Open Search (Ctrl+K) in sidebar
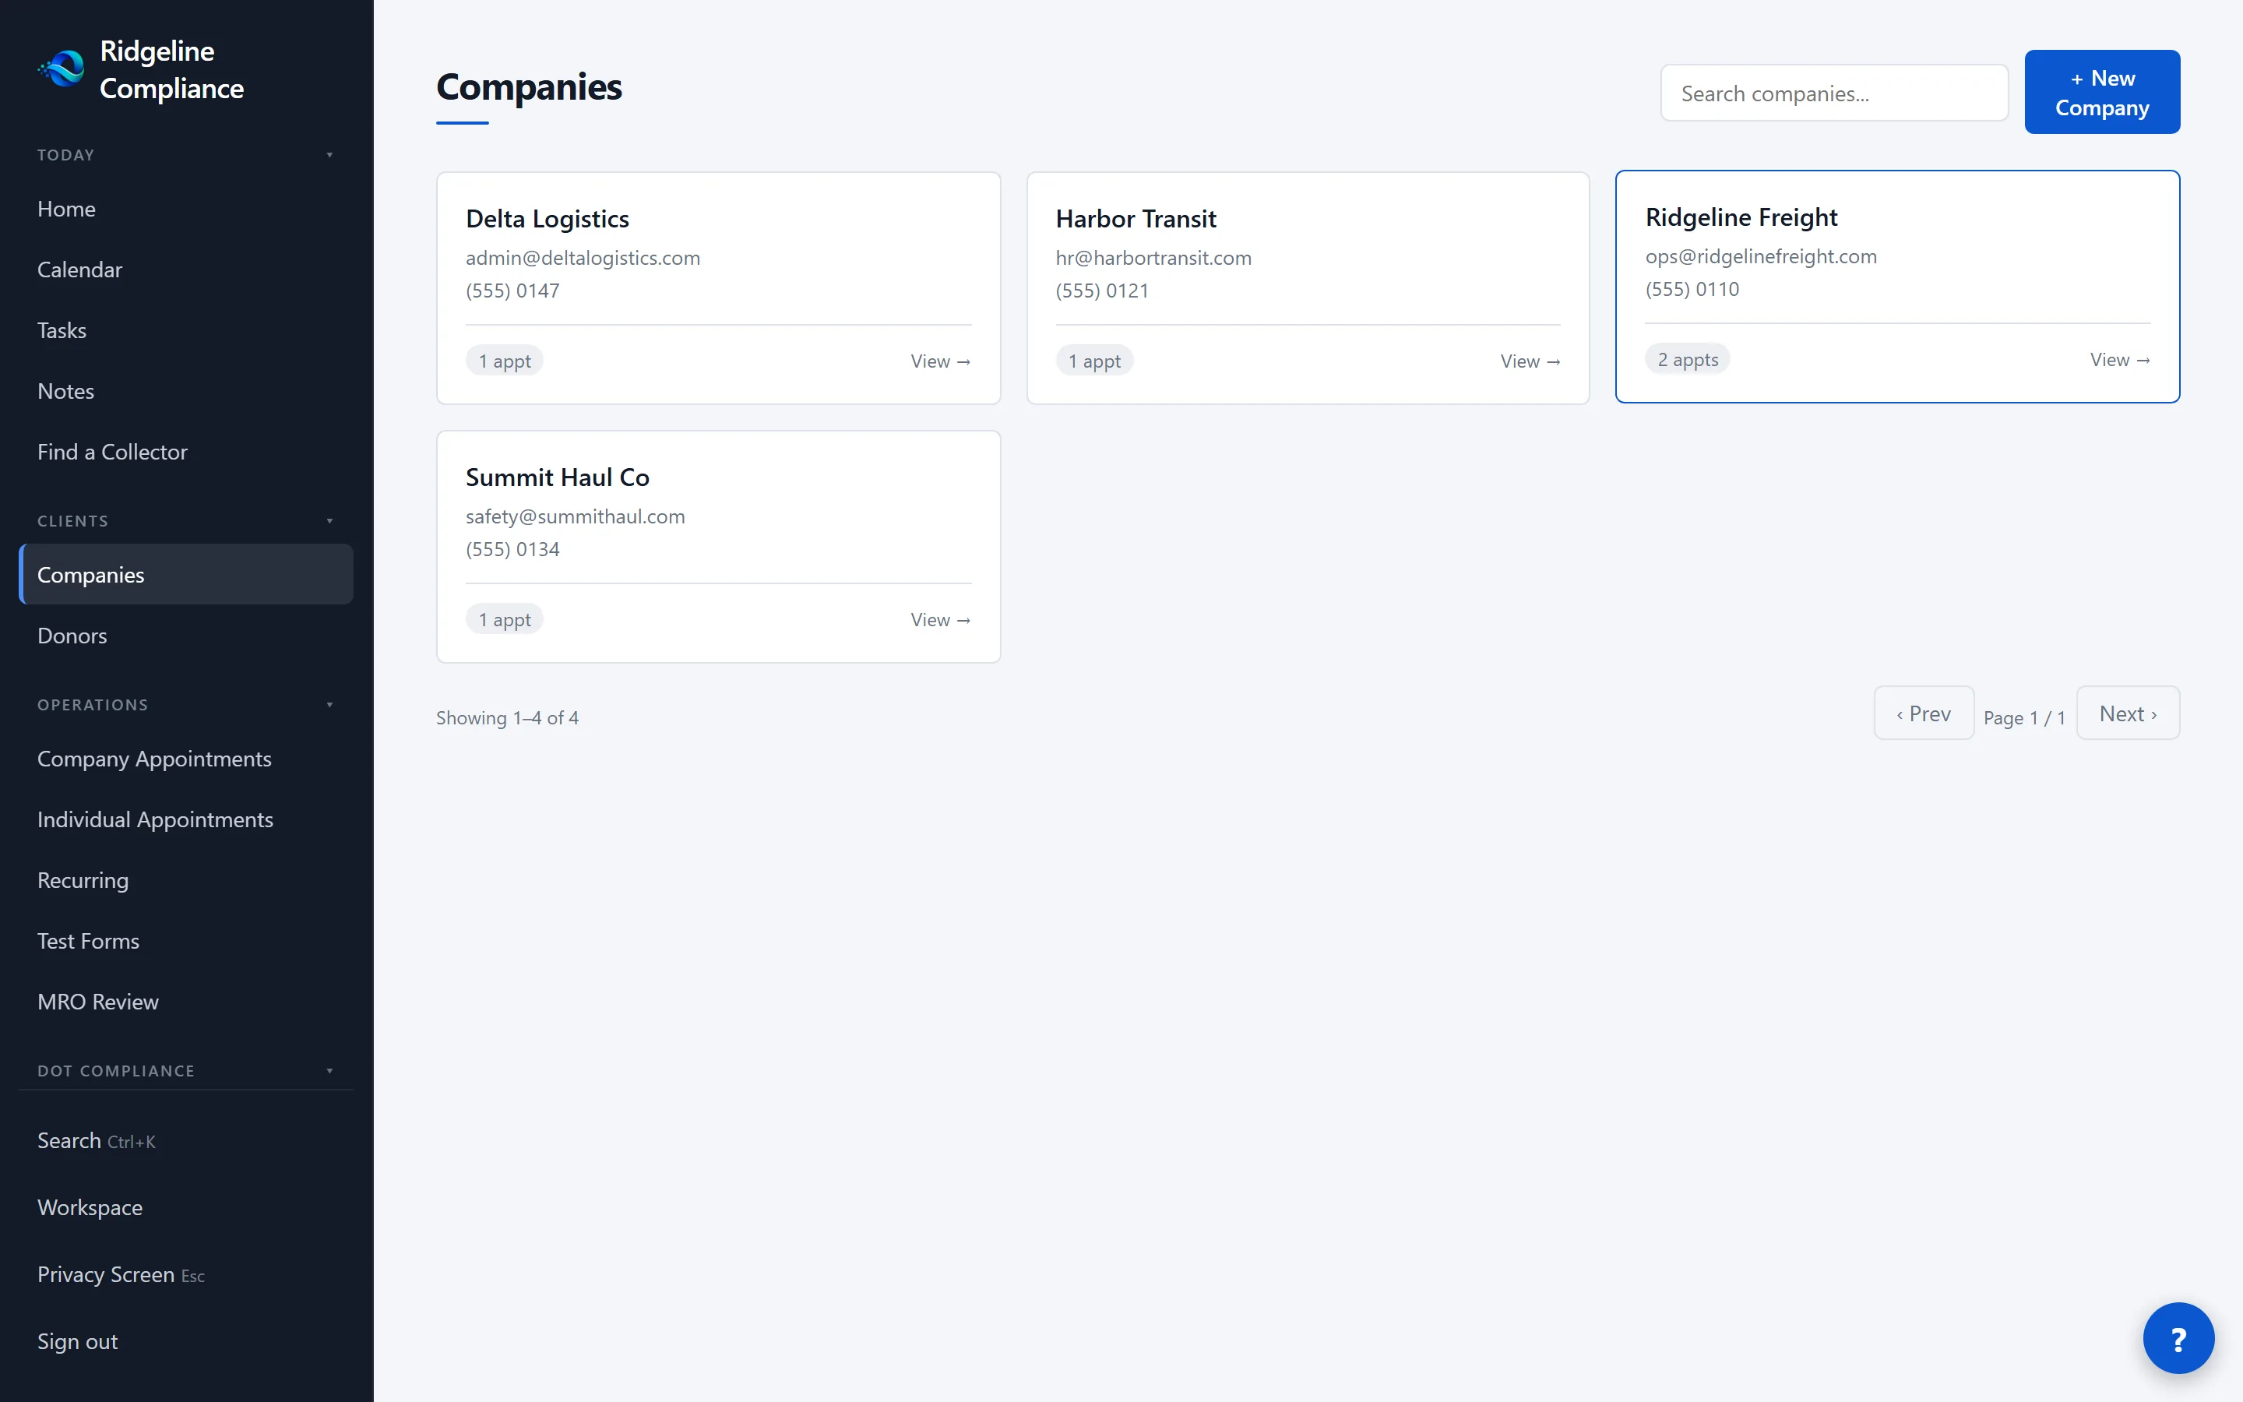 tap(185, 1140)
